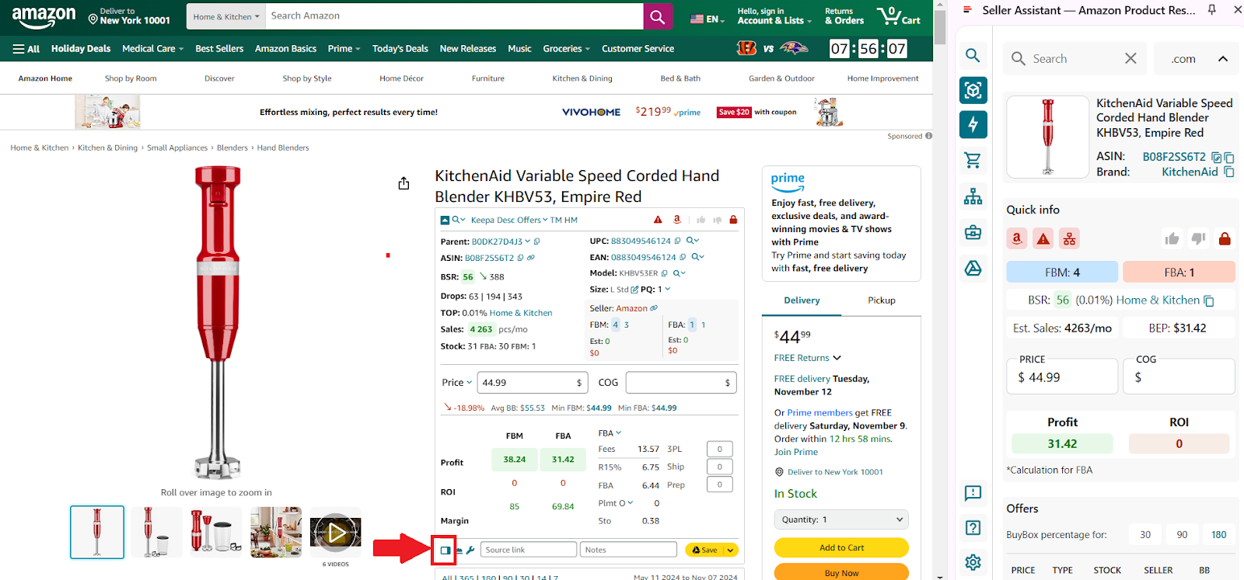
Task: Open the Keepa tab in the widget
Action: (x=482, y=220)
